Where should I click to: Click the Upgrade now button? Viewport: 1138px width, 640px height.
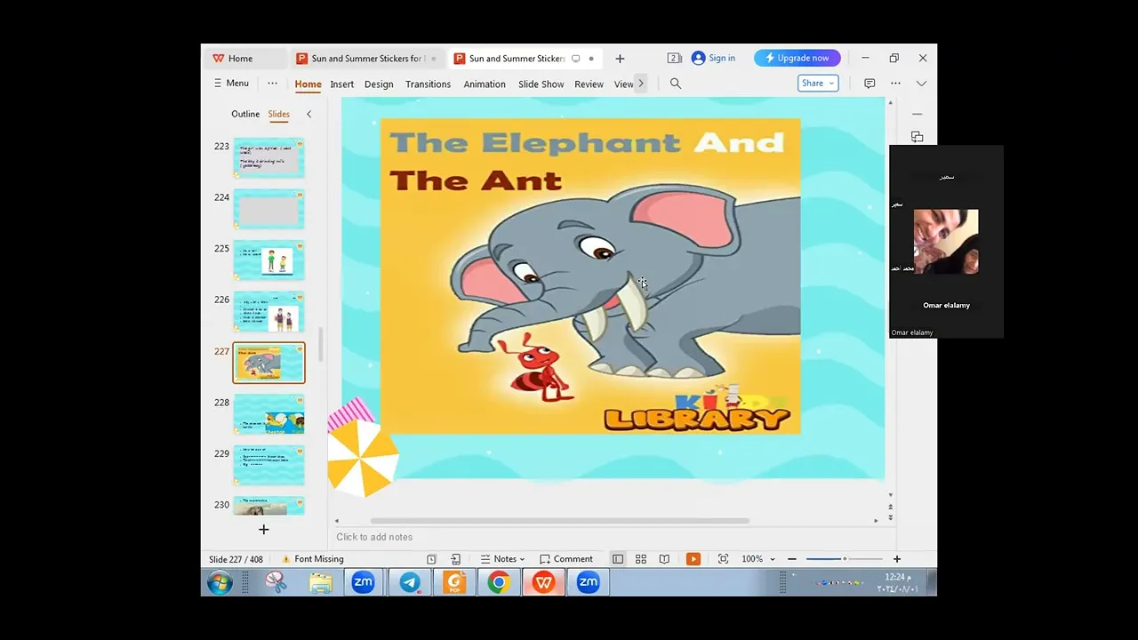pyautogui.click(x=797, y=58)
